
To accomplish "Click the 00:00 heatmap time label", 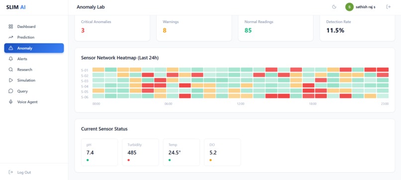I will 96,104.
